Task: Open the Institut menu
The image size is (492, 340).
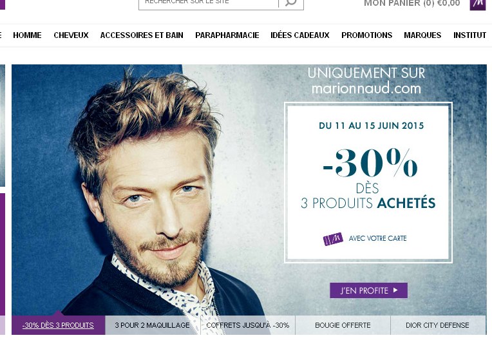Action: click(x=469, y=35)
